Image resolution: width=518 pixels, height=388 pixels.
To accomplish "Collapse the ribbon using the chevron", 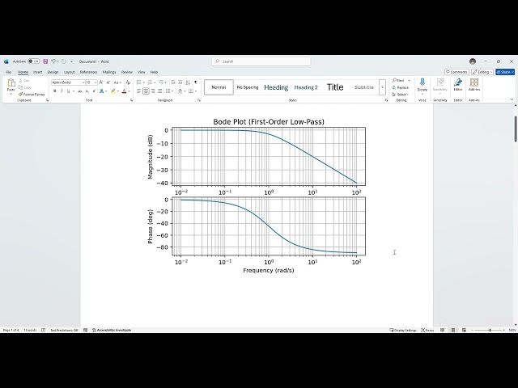I will coord(512,99).
